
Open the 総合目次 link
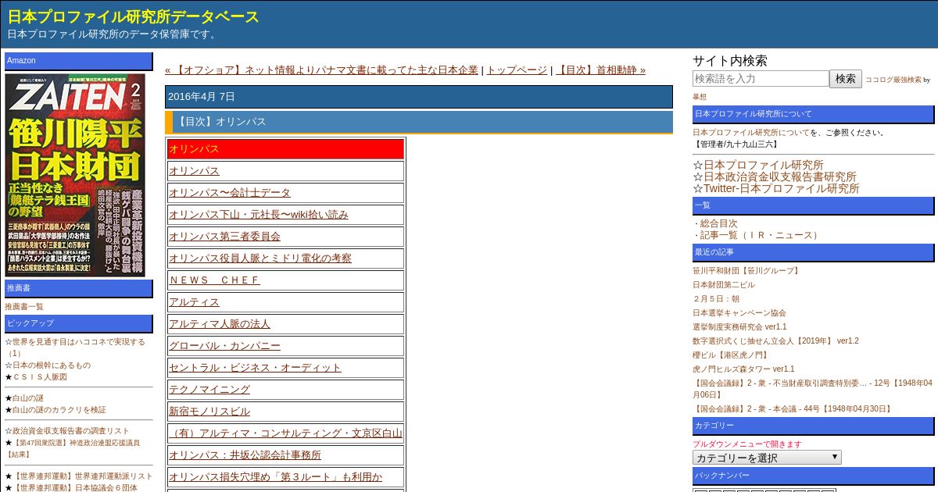pos(718,223)
